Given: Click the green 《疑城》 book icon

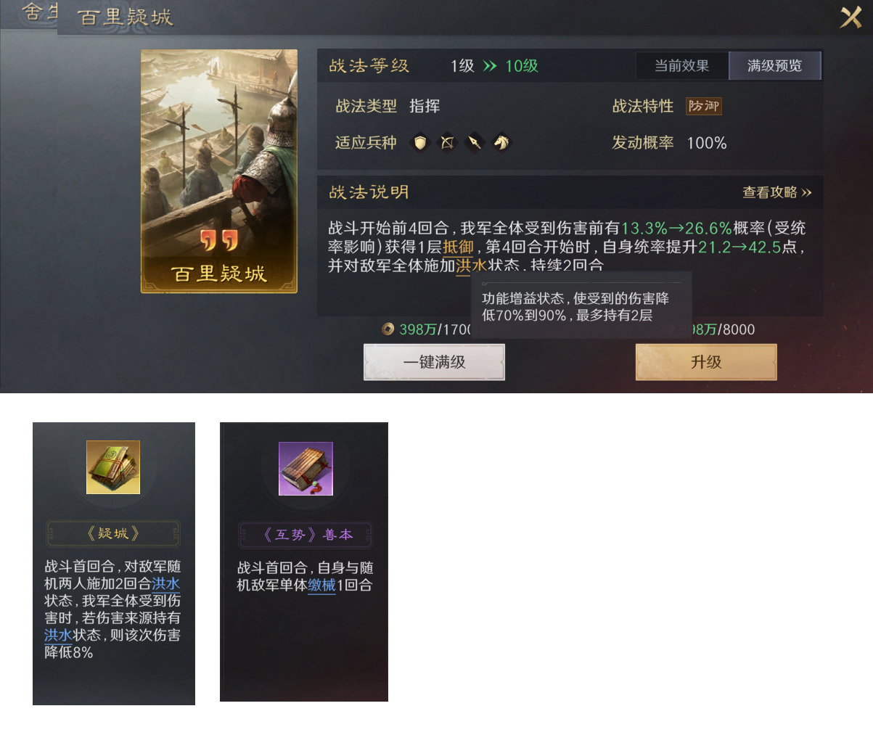Looking at the screenshot, I should click(x=113, y=467).
